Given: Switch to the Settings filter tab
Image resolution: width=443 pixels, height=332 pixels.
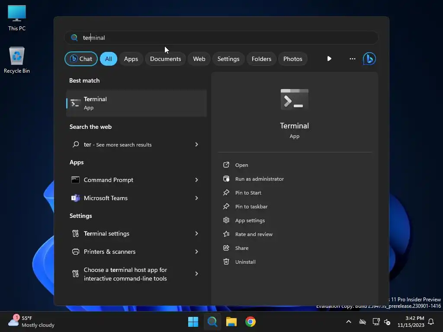Looking at the screenshot, I should pyautogui.click(x=228, y=59).
